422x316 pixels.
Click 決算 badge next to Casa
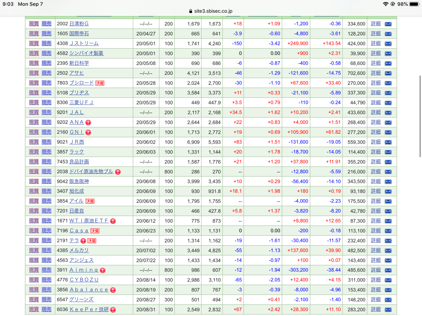coord(95,231)
